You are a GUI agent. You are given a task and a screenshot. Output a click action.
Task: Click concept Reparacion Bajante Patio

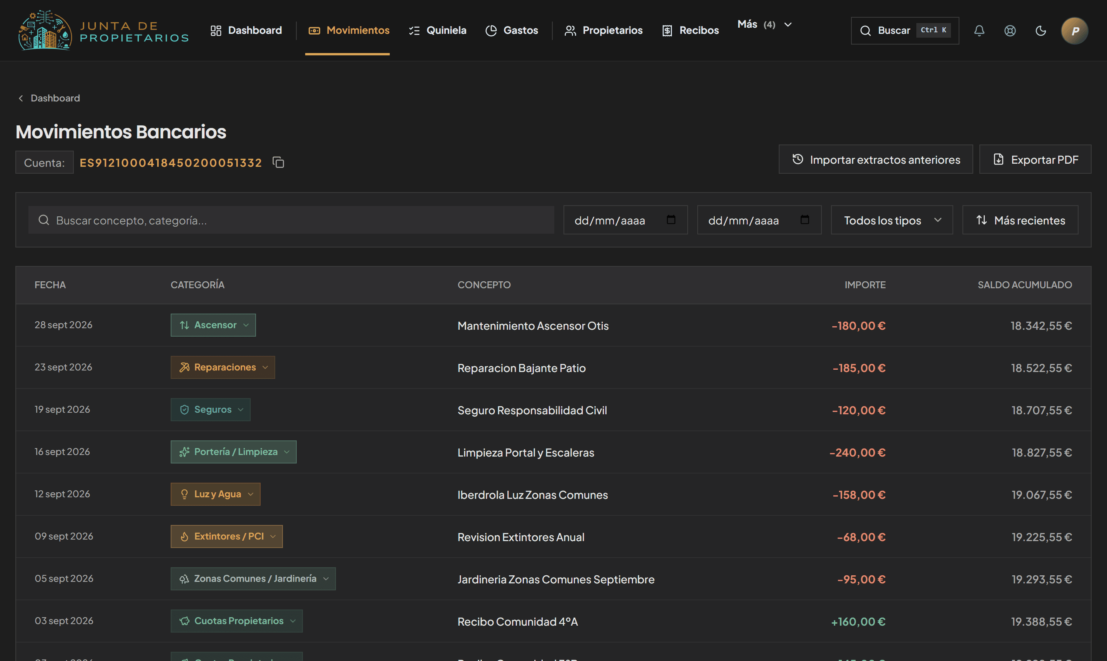point(521,368)
